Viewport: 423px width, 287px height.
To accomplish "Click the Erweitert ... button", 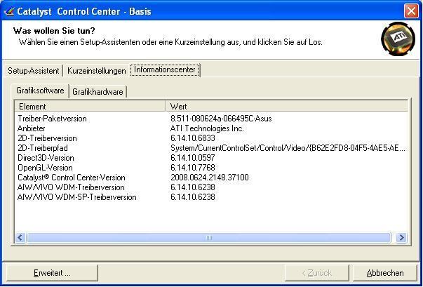I will click(x=52, y=273).
